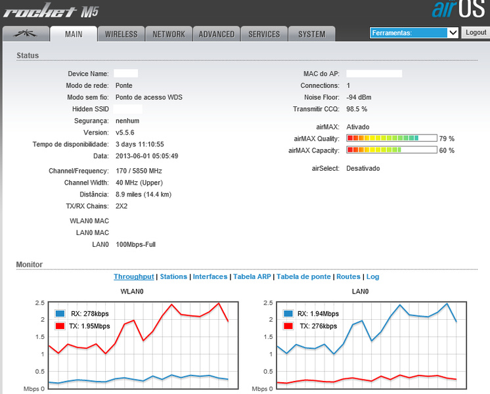Click distance '8.9 miles (14.4 km)'
The image size is (490, 394).
[143, 194]
